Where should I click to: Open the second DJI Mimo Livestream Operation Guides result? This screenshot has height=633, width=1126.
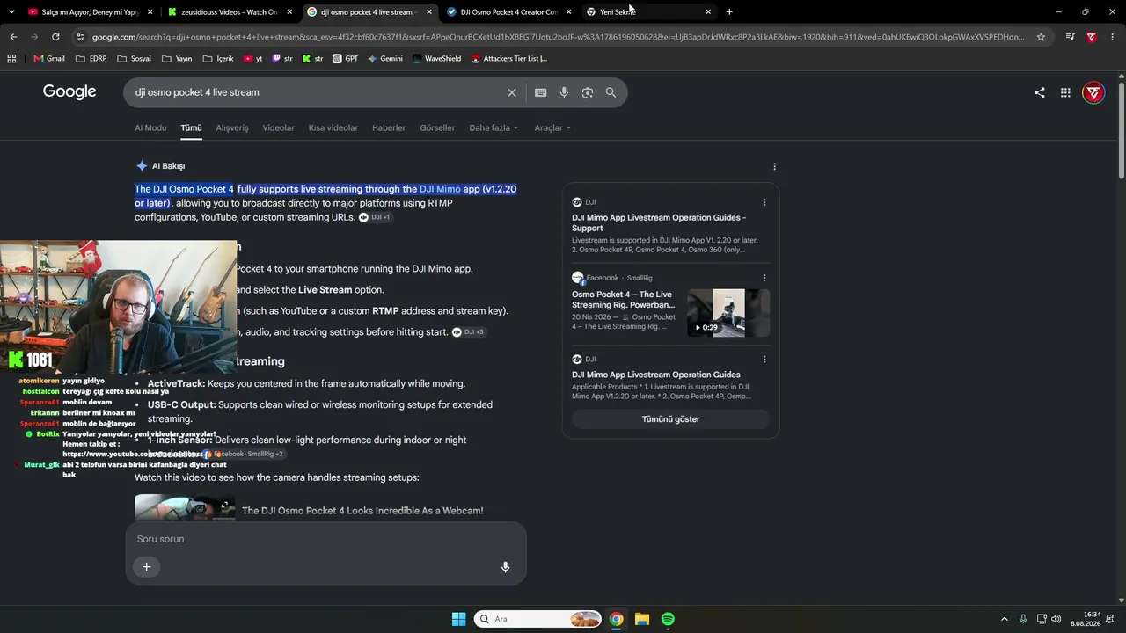pyautogui.click(x=656, y=375)
